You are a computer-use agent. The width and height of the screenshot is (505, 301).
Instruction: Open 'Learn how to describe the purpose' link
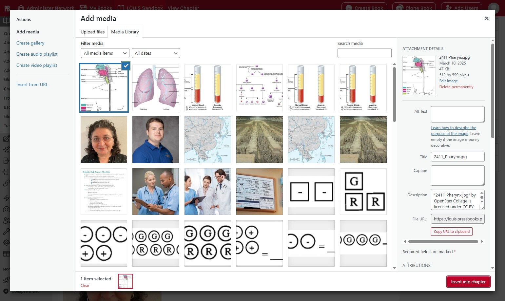[454, 131]
